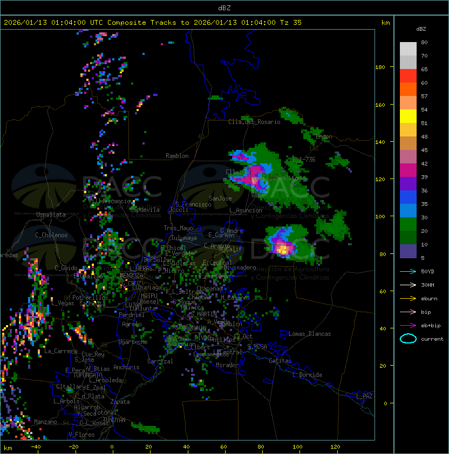Click the pink bip arrow legend icon
The width and height of the screenshot is (449, 454).
(408, 312)
